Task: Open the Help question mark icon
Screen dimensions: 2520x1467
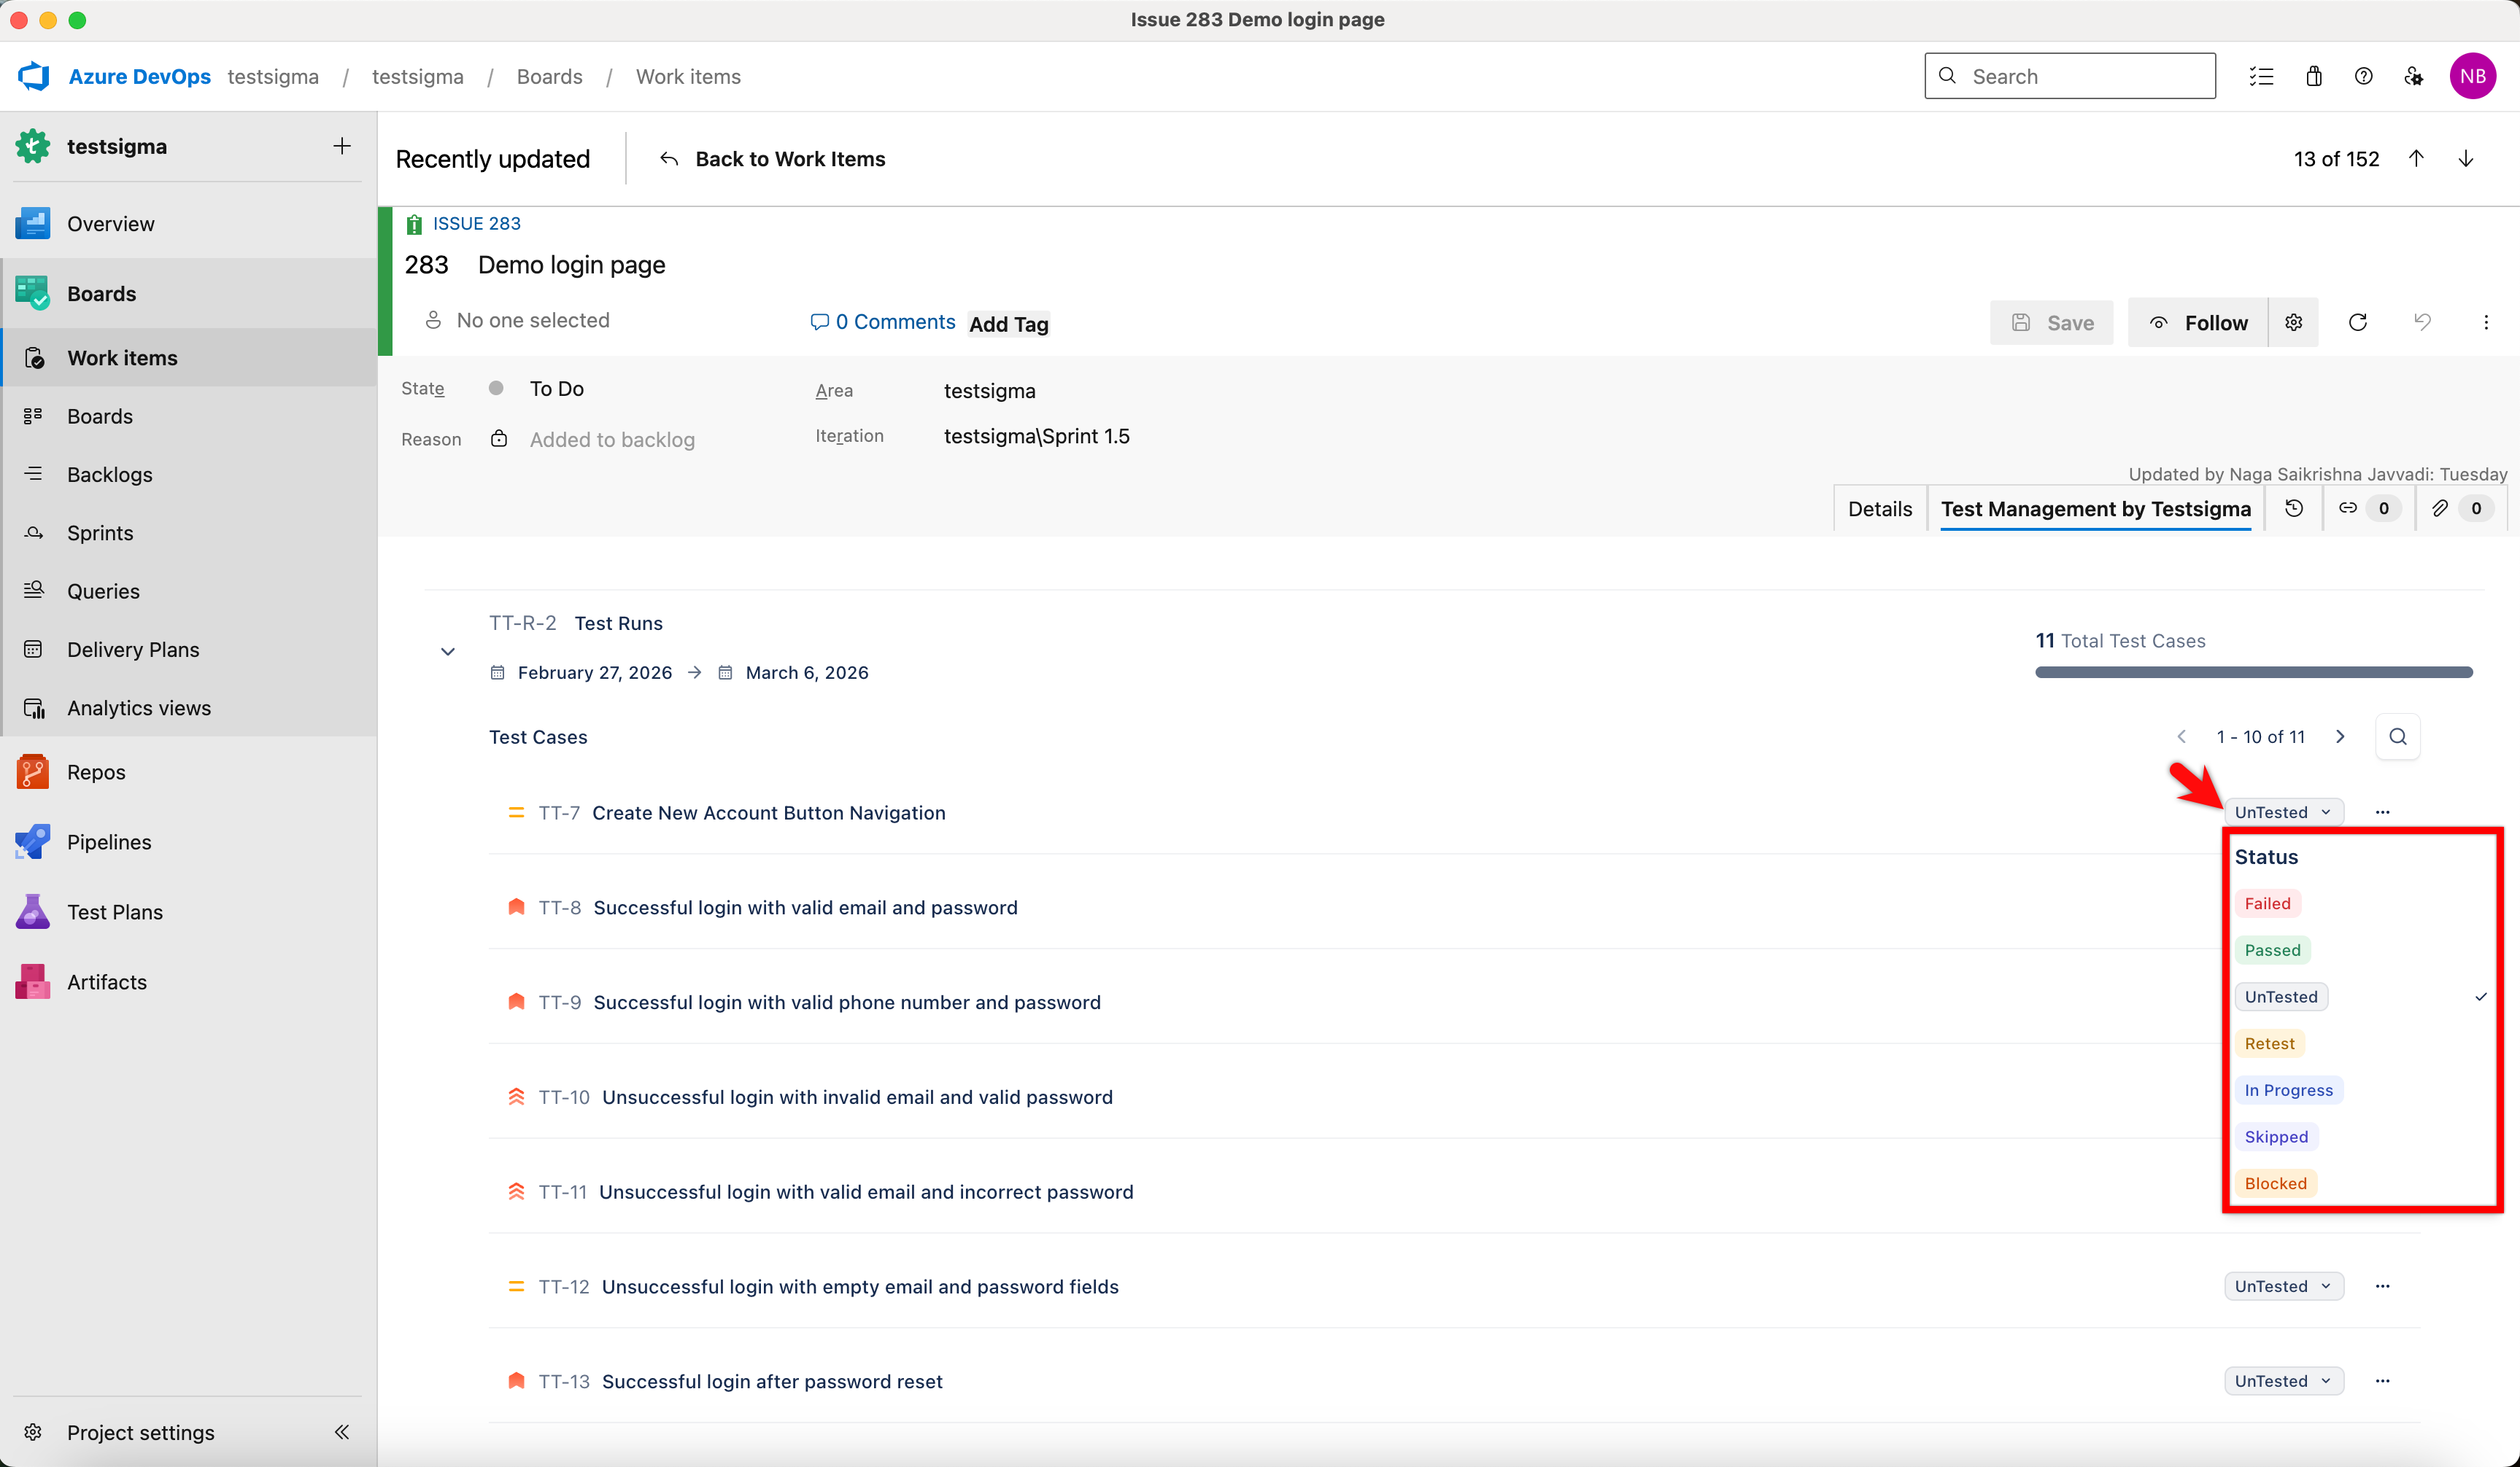Action: coord(2364,76)
